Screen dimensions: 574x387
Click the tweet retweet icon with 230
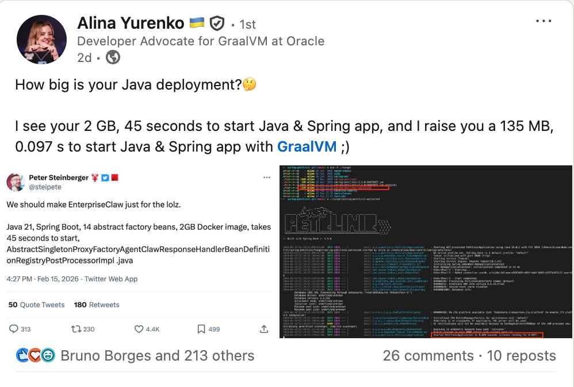point(76,329)
